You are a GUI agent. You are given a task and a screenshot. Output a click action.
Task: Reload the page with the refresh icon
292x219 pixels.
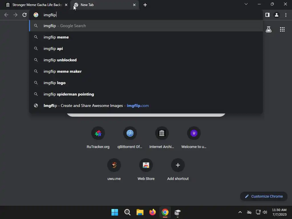(25, 15)
